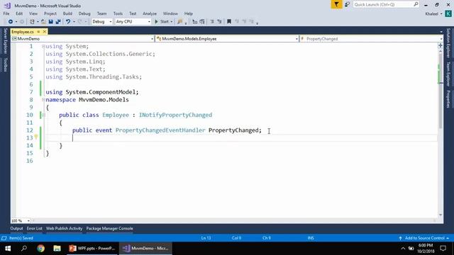This screenshot has width=454, height=255.
Task: Open the Build menu
Action: click(67, 13)
